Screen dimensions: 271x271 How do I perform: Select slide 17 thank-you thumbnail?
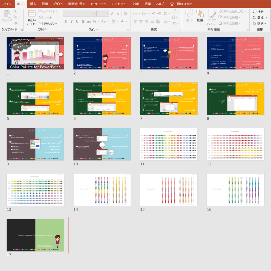pyautogui.click(x=35, y=235)
